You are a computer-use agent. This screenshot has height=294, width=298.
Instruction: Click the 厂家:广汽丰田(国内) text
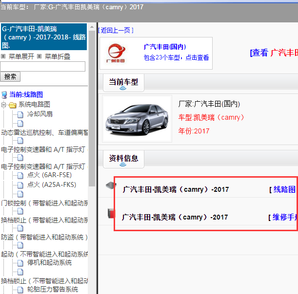coord(209,104)
